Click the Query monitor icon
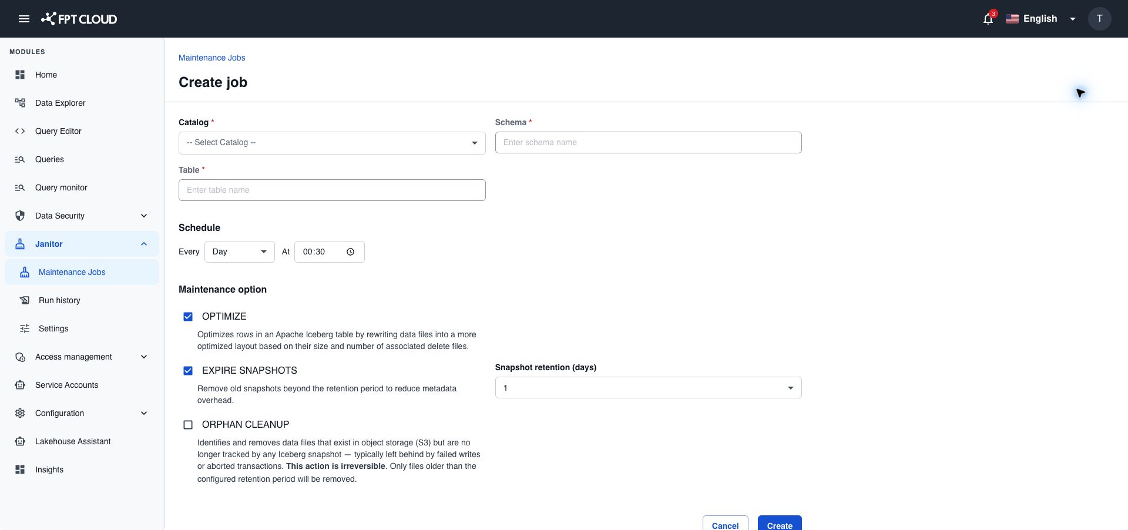1128x530 pixels. click(x=20, y=187)
